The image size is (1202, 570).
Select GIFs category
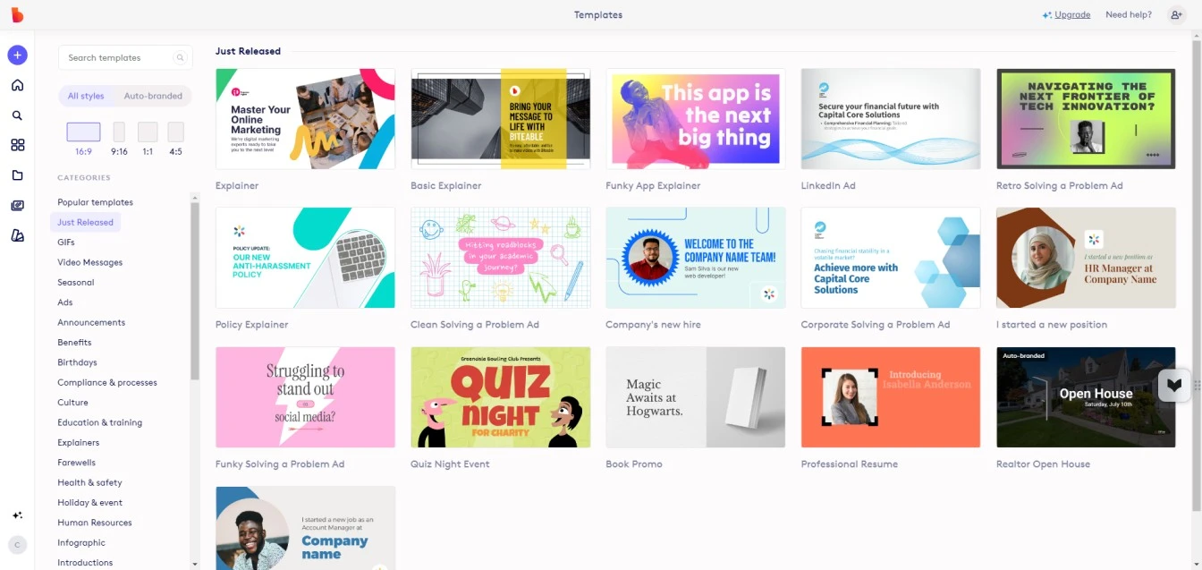click(66, 242)
